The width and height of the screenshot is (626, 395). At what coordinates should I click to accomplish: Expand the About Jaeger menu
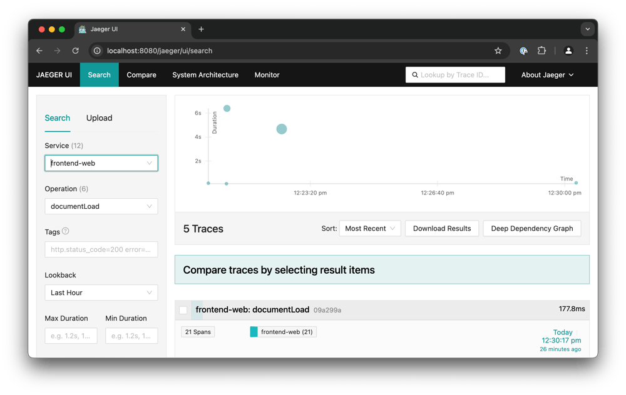547,75
